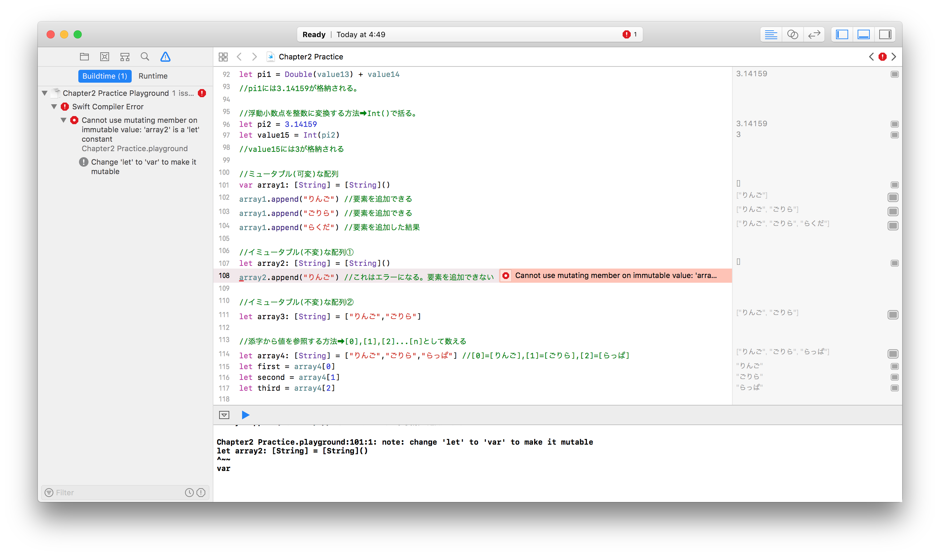This screenshot has width=940, height=556.
Task: Show the Assistant editor
Action: (x=792, y=34)
